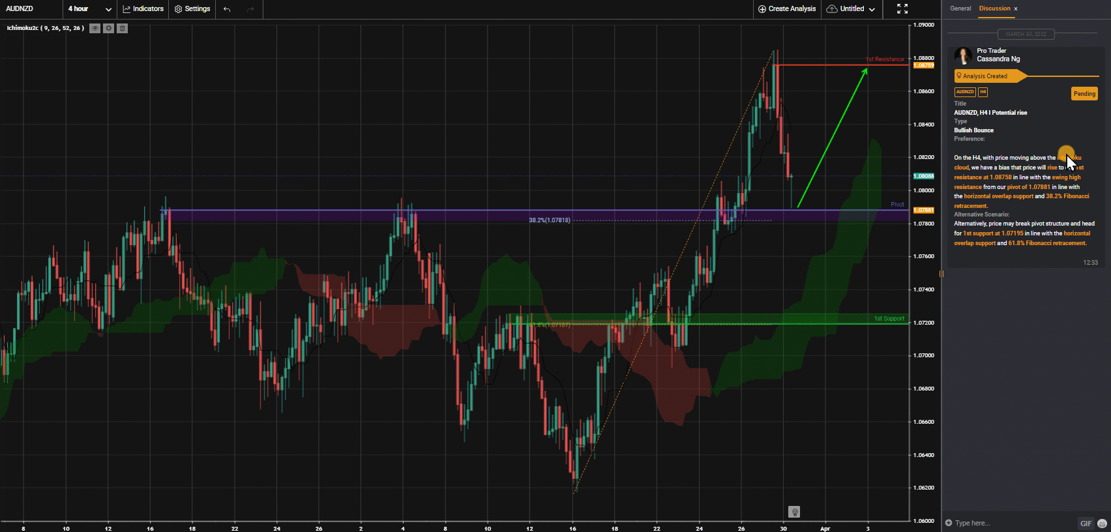Viewport: 1111px width, 532px height.
Task: Click Cassandra Ng's profile avatar
Action: pos(963,55)
